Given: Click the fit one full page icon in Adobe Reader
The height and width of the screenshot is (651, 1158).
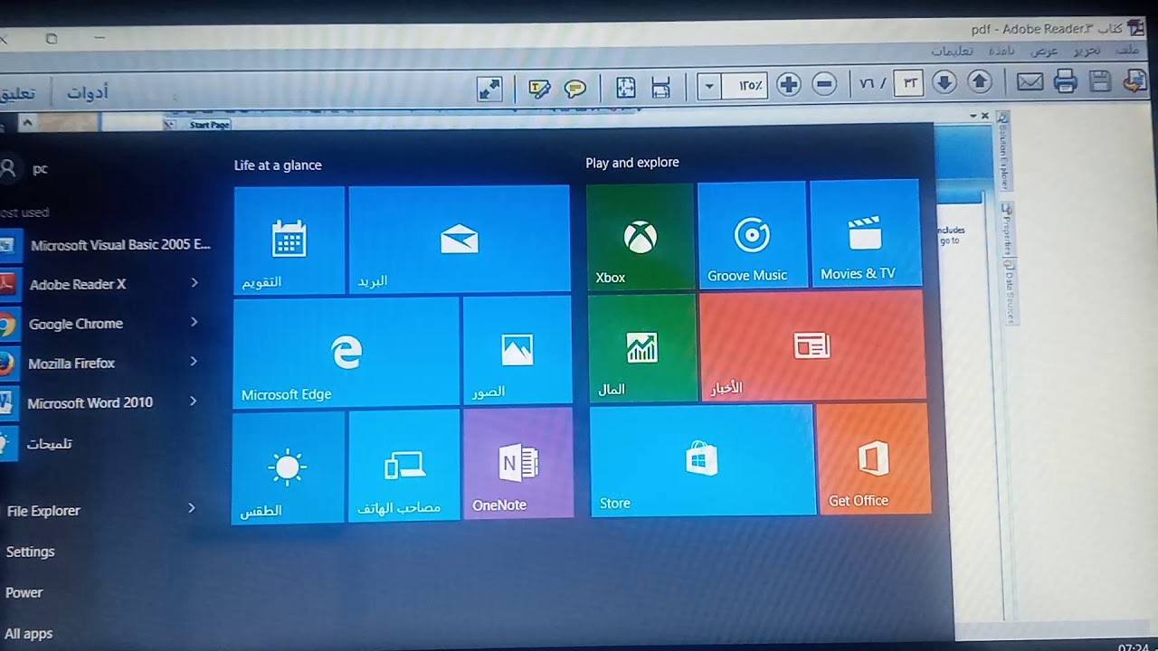Looking at the screenshot, I should point(625,88).
